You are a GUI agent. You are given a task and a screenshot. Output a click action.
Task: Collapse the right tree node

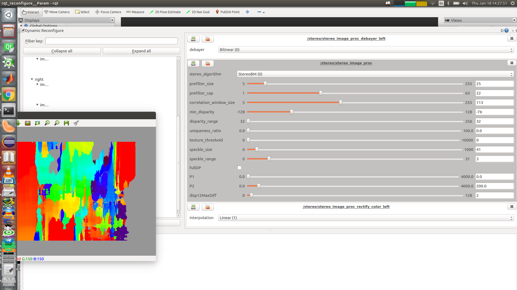(x=32, y=79)
